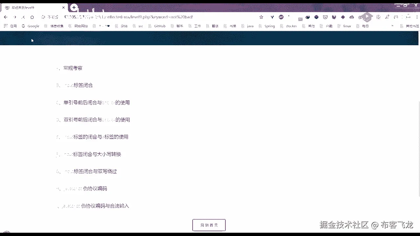The image size is (420, 236).
Task: Open a new browser tab
Action: pyautogui.click(x=74, y=7)
